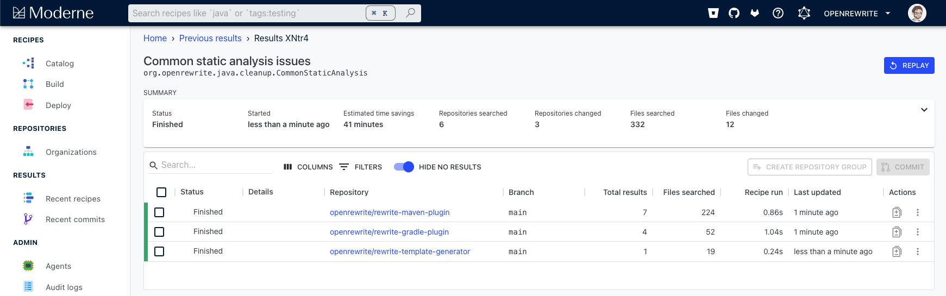
Task: Open openrewrite/rewrite-template-generator repository link
Action: pyautogui.click(x=400, y=251)
